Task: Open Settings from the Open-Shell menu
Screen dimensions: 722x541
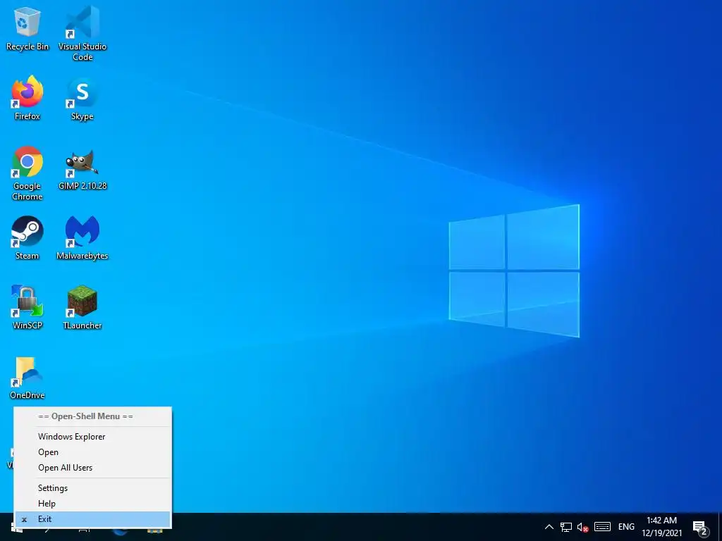Action: pyautogui.click(x=92, y=488)
